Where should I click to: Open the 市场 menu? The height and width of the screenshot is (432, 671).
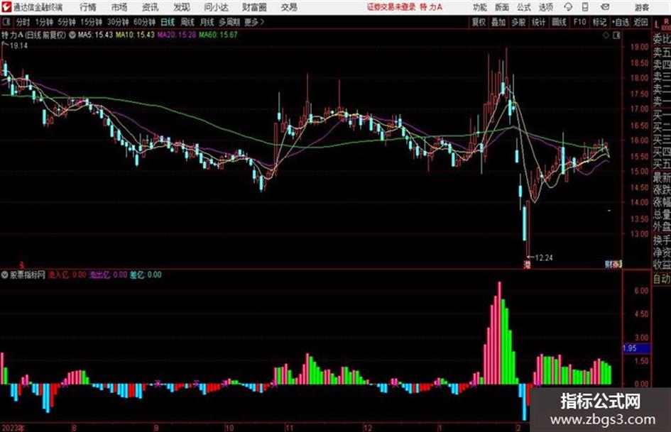pos(119,7)
